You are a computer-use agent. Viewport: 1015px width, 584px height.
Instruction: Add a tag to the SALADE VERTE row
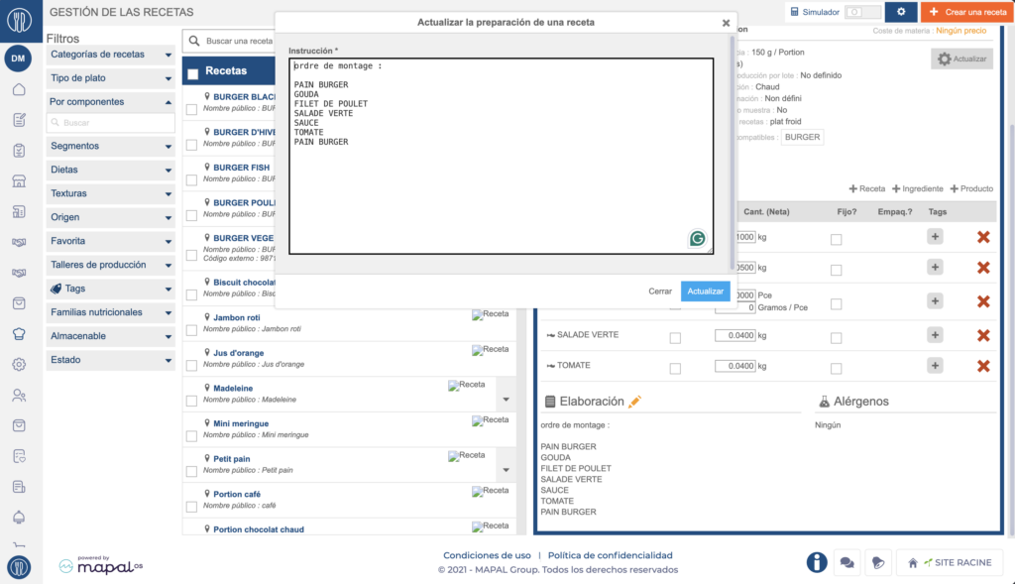coord(935,335)
